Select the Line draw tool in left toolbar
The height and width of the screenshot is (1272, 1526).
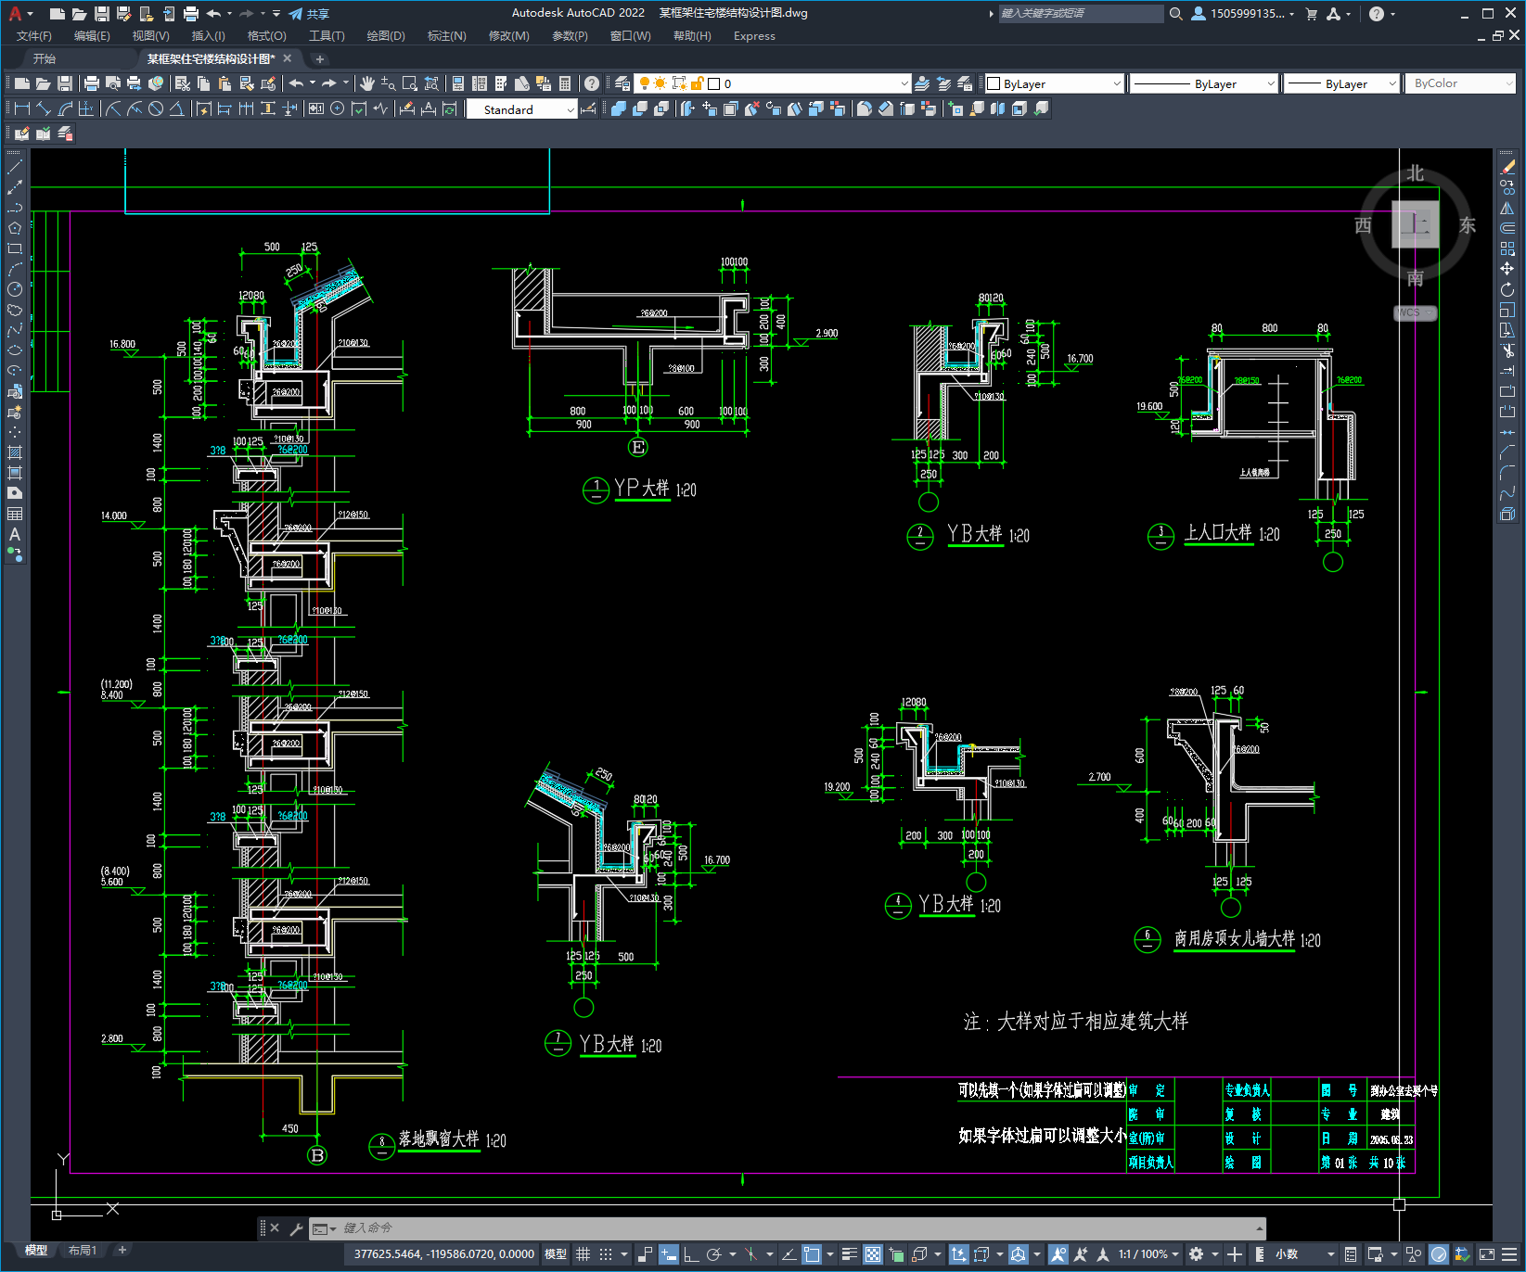click(15, 168)
